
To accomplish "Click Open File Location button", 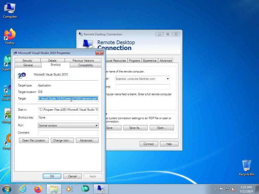I will (x=34, y=140).
